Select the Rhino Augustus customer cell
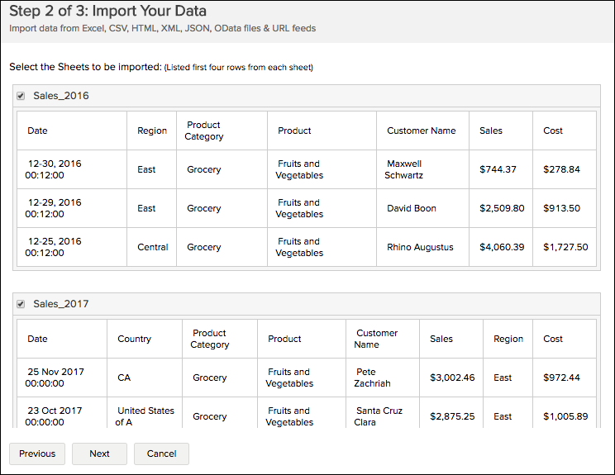This screenshot has height=475, width=615. coord(420,247)
